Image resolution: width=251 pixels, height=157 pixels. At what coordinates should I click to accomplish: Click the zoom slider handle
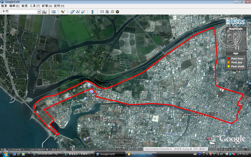click(x=247, y=36)
